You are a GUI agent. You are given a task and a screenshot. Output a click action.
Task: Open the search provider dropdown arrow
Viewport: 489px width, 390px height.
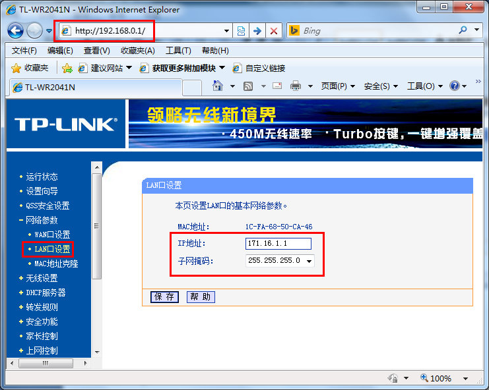[x=476, y=30]
